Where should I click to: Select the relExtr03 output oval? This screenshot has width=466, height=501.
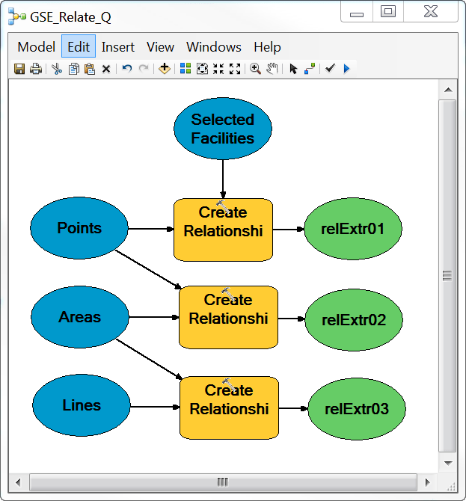click(357, 409)
